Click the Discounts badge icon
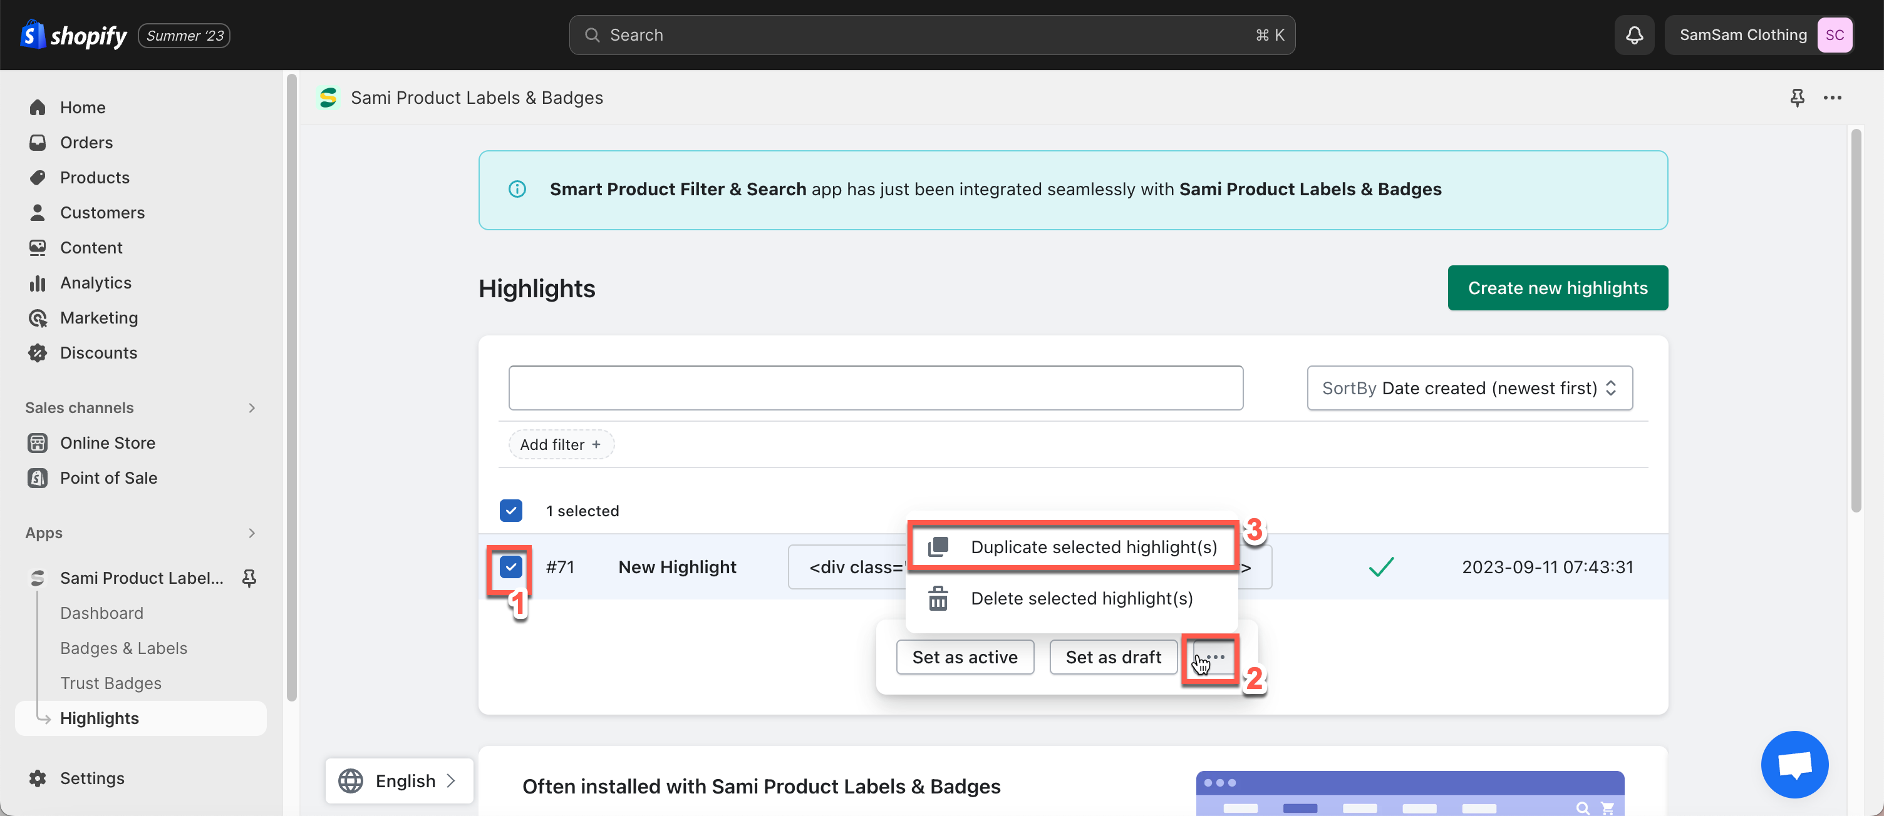 [x=38, y=353]
